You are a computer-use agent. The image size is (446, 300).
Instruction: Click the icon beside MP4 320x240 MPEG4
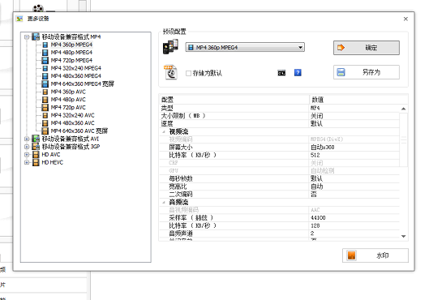click(45, 68)
